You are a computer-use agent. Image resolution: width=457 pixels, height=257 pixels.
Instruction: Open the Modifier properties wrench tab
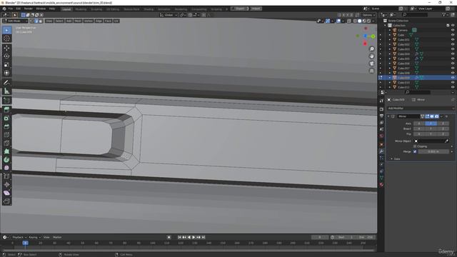(x=381, y=151)
